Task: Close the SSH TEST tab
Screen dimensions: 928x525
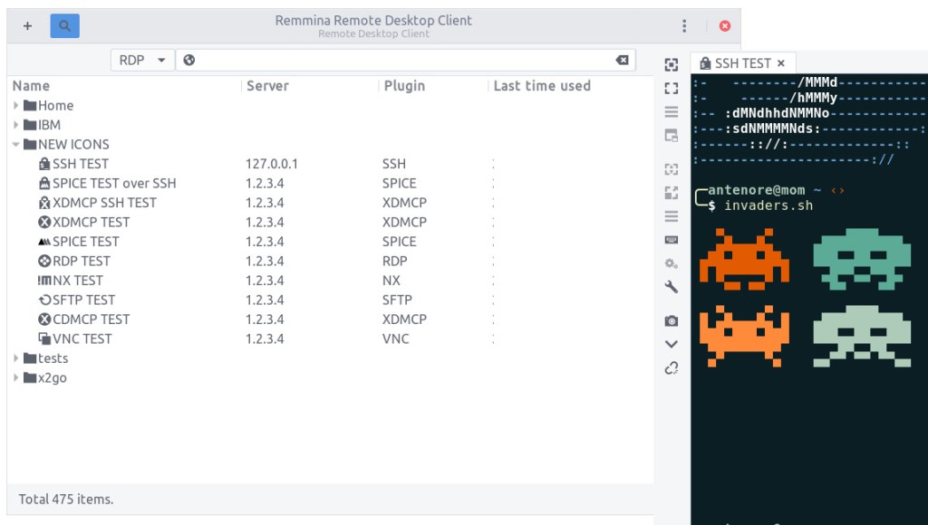Action: pos(781,63)
